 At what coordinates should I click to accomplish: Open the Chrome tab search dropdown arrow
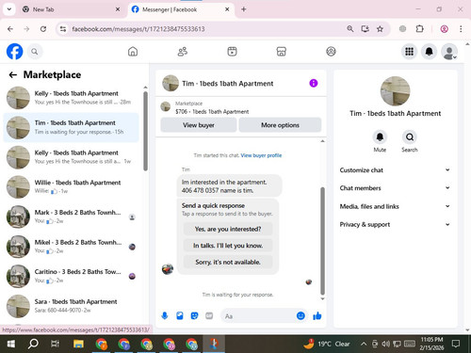click(x=9, y=9)
